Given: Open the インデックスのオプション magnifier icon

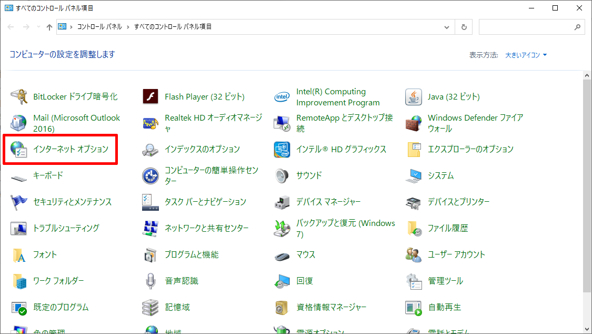Looking at the screenshot, I should [150, 149].
